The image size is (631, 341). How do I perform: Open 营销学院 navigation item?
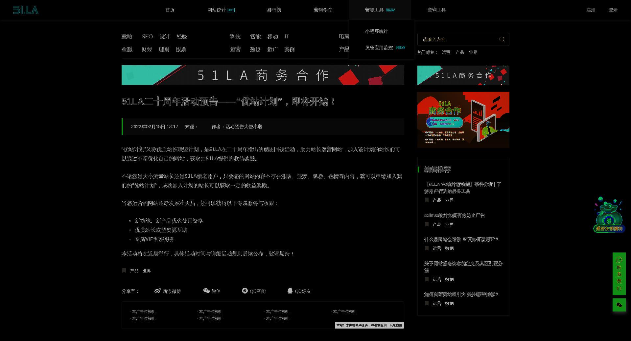click(x=323, y=10)
